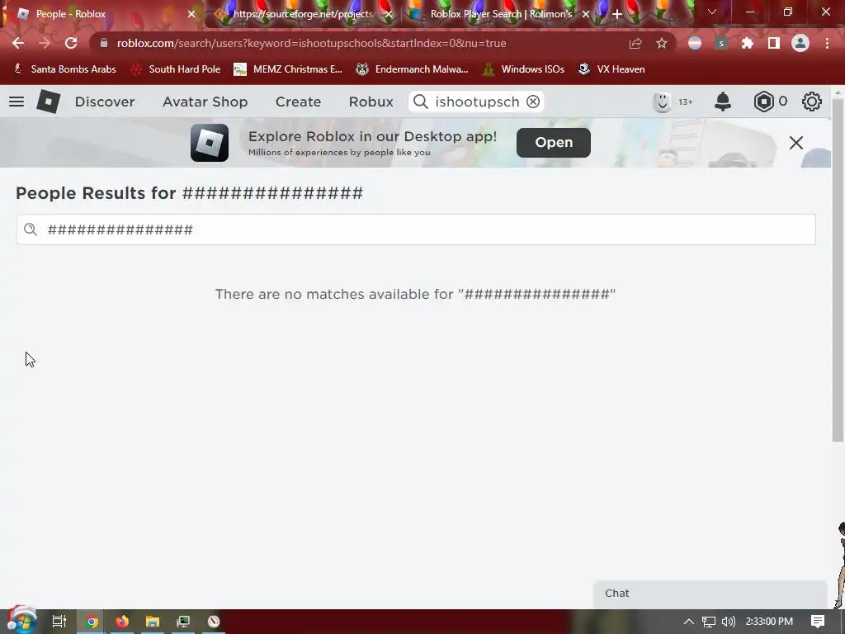Viewport: 845px width, 634px height.
Task: Switch to the People - Roblox tab
Action: (101, 13)
